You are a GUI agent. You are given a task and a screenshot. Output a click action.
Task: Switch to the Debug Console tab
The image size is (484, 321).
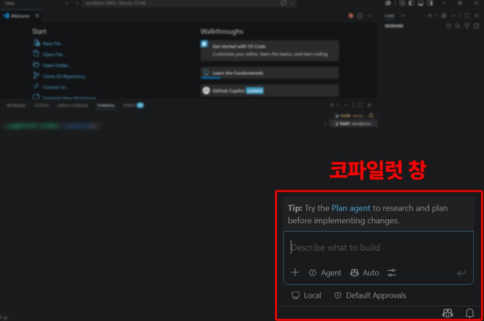tap(73, 105)
